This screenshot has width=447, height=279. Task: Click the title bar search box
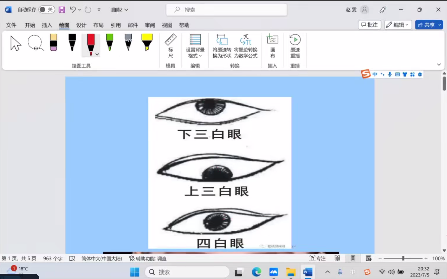(227, 10)
